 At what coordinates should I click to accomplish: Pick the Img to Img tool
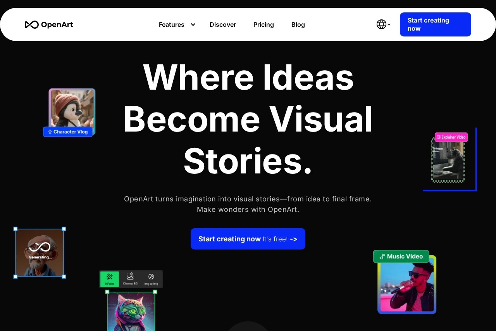[151, 279]
